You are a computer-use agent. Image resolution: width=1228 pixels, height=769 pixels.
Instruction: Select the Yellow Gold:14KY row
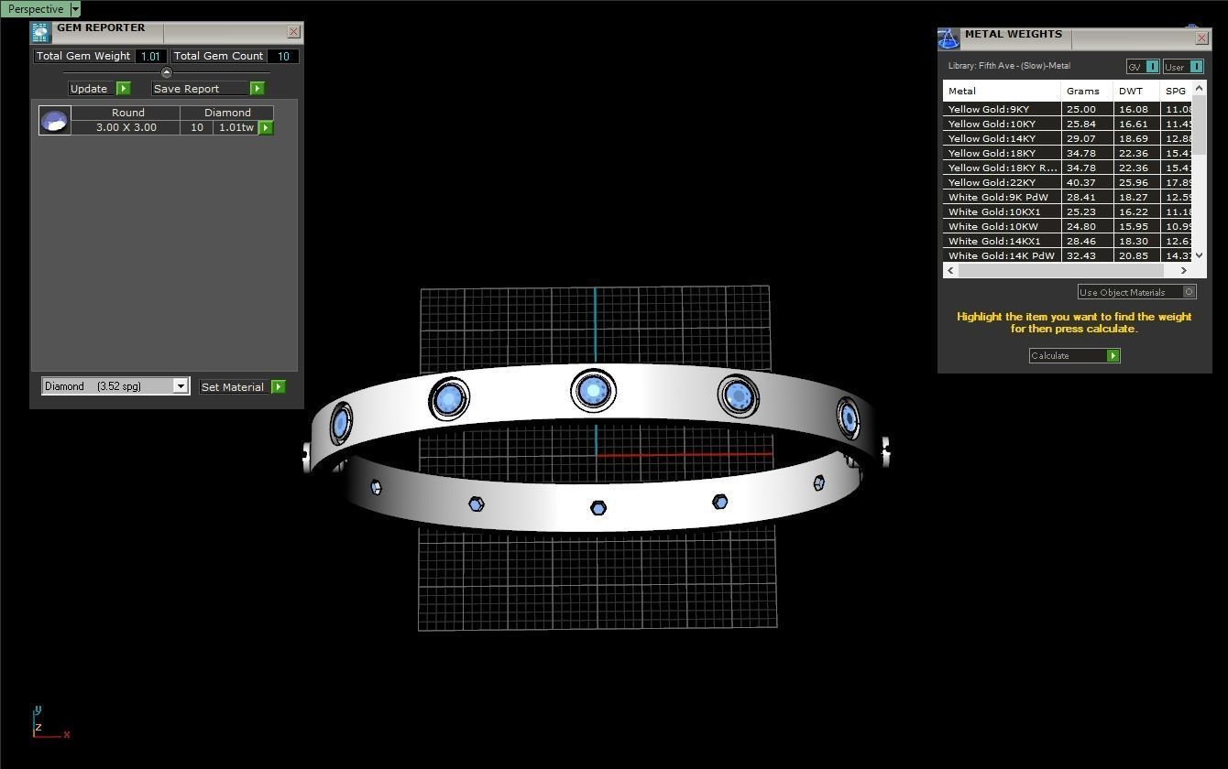(x=1068, y=138)
